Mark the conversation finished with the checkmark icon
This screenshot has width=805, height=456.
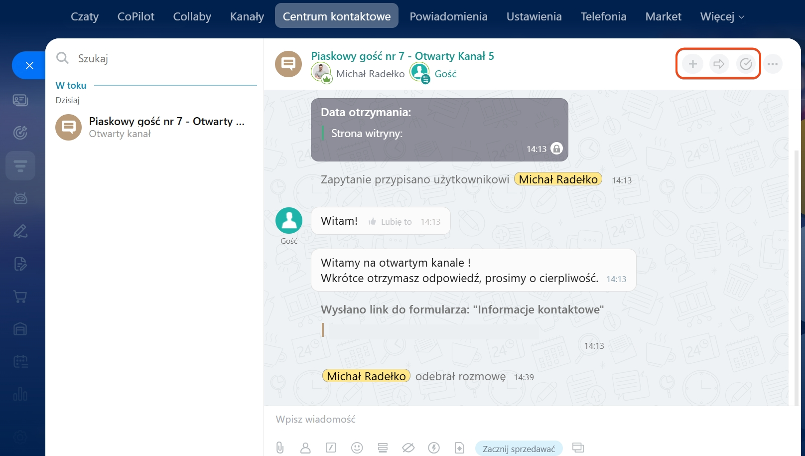(x=746, y=64)
